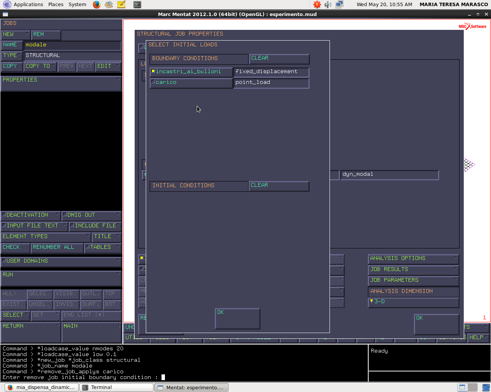
Task: Click CHECK job button
Action: [x=15, y=248]
